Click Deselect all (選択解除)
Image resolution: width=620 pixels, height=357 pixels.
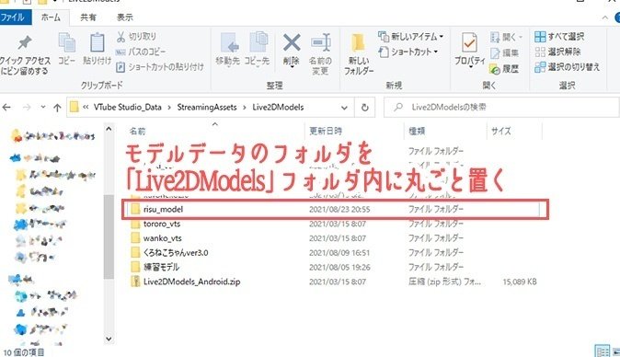pyautogui.click(x=558, y=52)
